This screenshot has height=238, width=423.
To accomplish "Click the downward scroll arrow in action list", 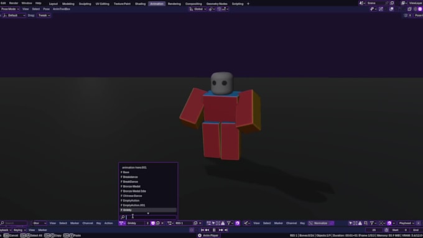I will click(148, 213).
